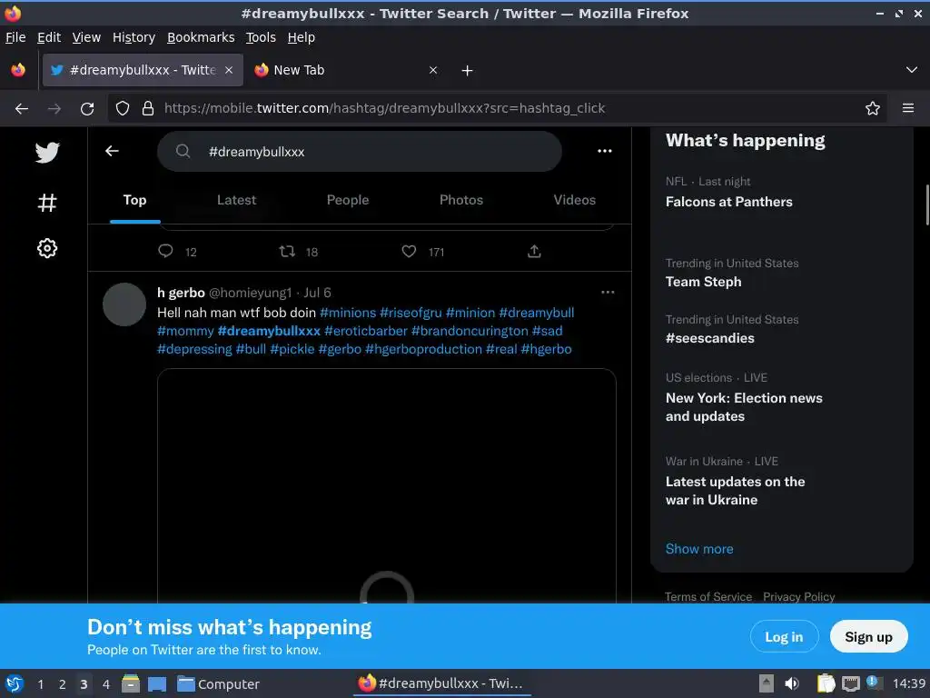The image size is (930, 698).
Task: Switch to the New Tab tab
Action: [347, 70]
